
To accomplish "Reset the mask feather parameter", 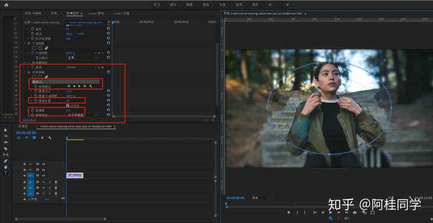I will pos(108,91).
